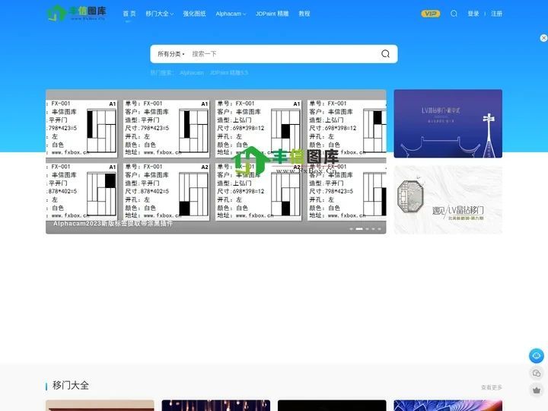
Task: Open the 丰信图库 logo in header
Action: (x=77, y=13)
